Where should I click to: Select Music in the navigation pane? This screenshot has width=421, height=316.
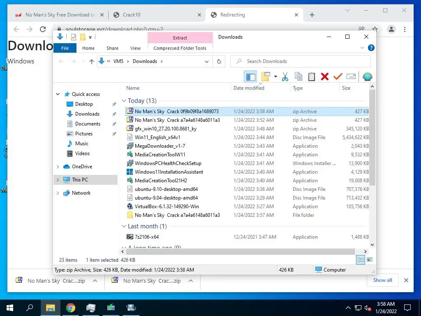point(82,144)
